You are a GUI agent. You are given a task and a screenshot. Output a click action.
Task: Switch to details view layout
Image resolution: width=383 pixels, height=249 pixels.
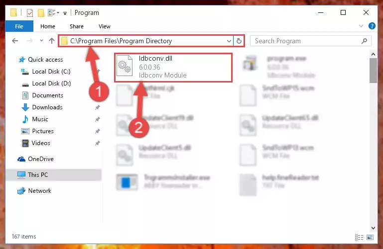point(359,237)
